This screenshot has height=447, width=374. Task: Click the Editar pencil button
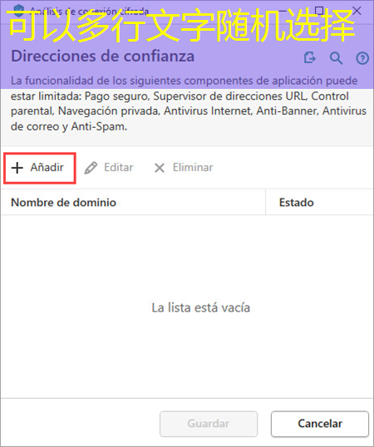click(x=109, y=168)
